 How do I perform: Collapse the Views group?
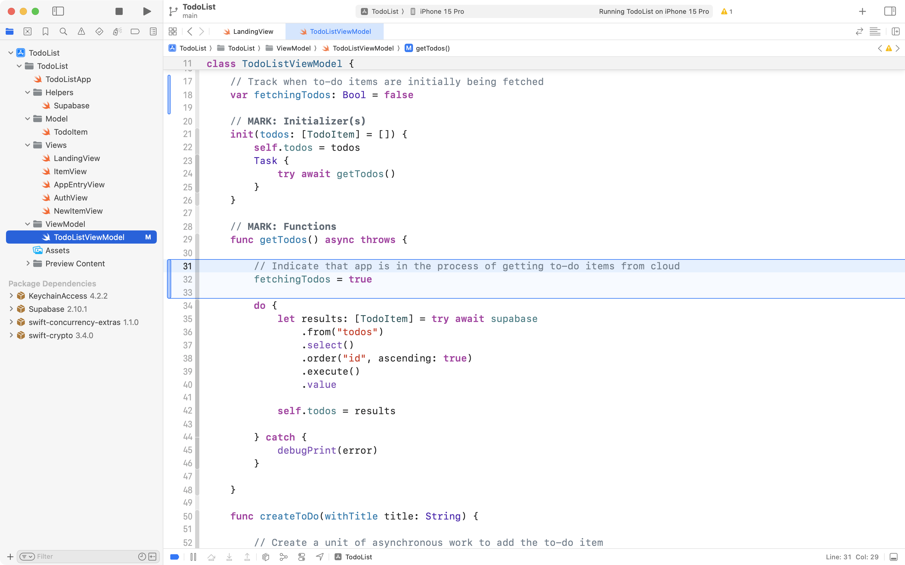coord(27,145)
